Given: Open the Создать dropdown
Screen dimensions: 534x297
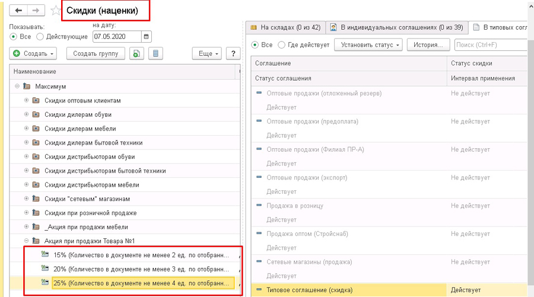Looking at the screenshot, I should click(x=33, y=54).
